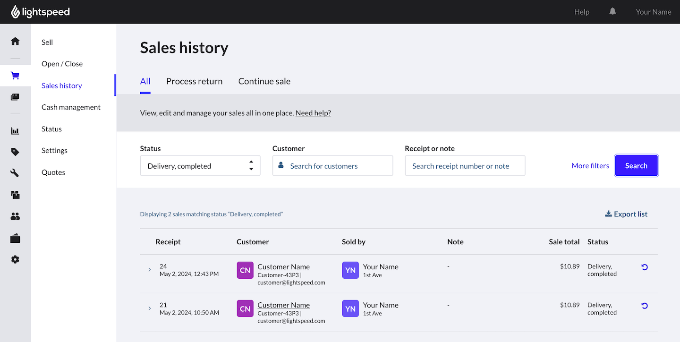
Task: Open the notifications bell icon
Action: (x=612, y=12)
